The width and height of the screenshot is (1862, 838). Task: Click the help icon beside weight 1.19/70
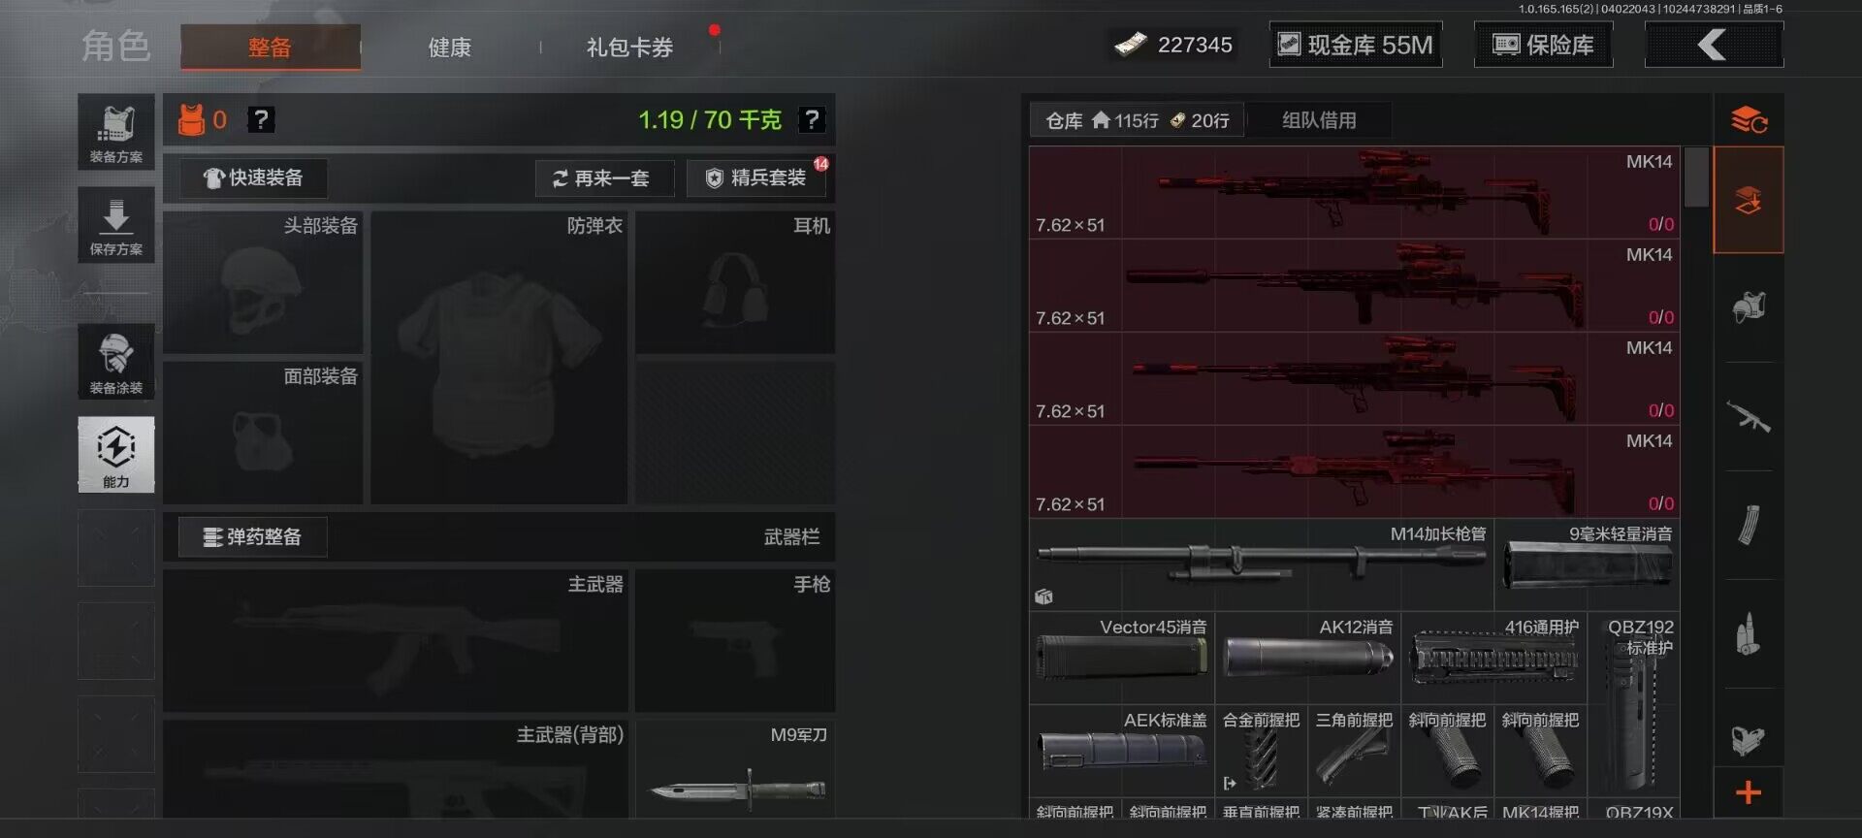click(x=811, y=119)
